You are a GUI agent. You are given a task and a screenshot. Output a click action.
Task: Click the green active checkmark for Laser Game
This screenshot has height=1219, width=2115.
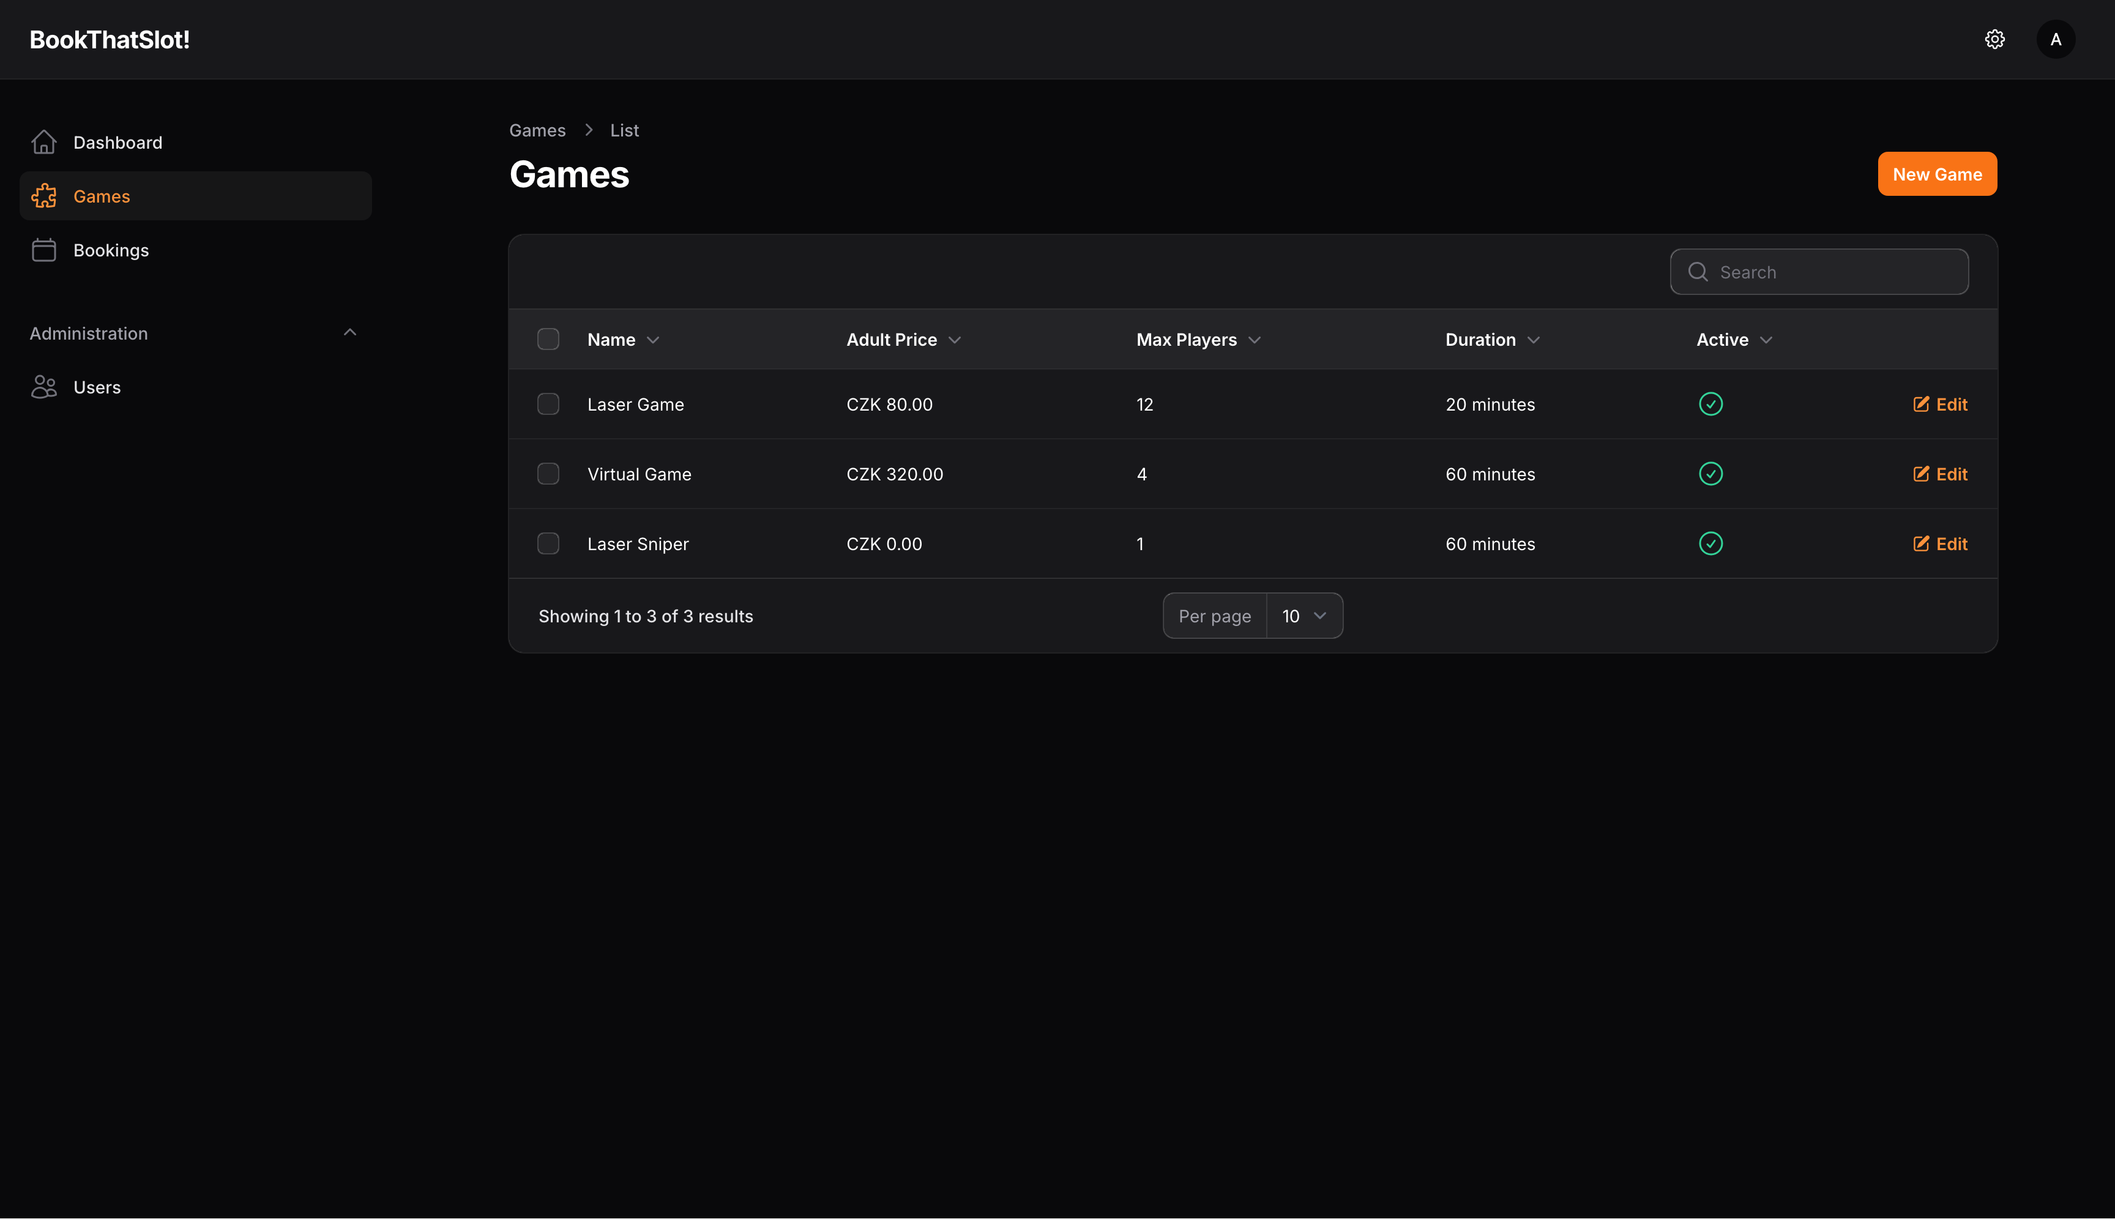(x=1710, y=404)
